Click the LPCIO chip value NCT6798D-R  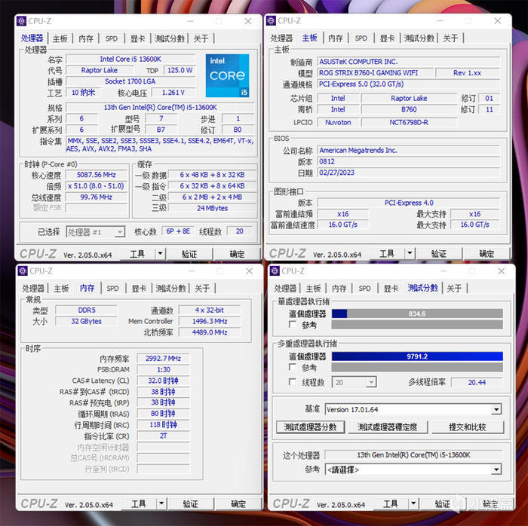[x=409, y=122]
